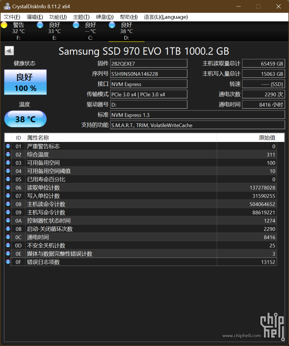This screenshot has width=289, height=346.
Task: Open the 文件(F) menu
Action: (x=12, y=17)
